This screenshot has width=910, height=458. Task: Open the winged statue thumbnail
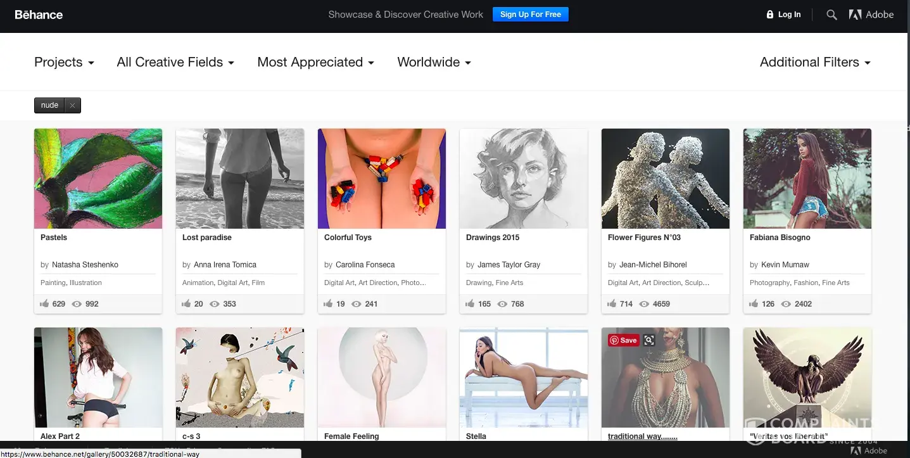[807, 378]
